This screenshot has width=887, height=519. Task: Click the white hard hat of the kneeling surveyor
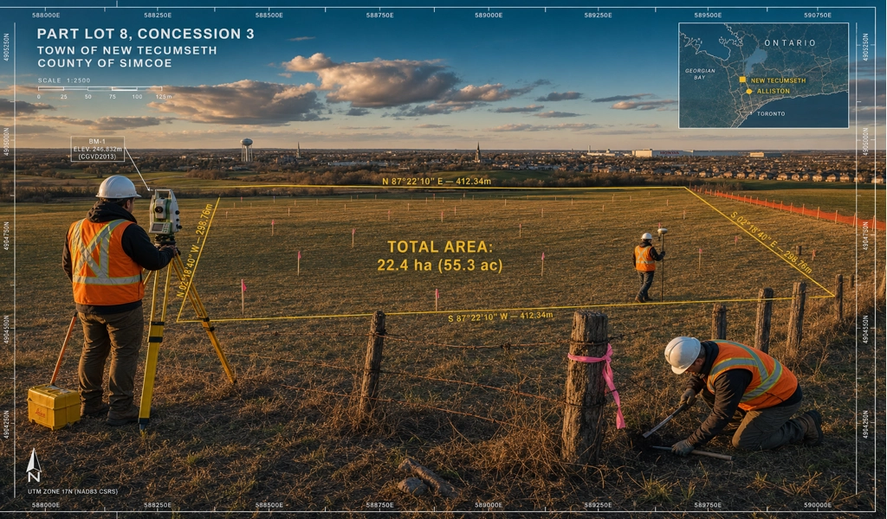pyautogui.click(x=683, y=354)
